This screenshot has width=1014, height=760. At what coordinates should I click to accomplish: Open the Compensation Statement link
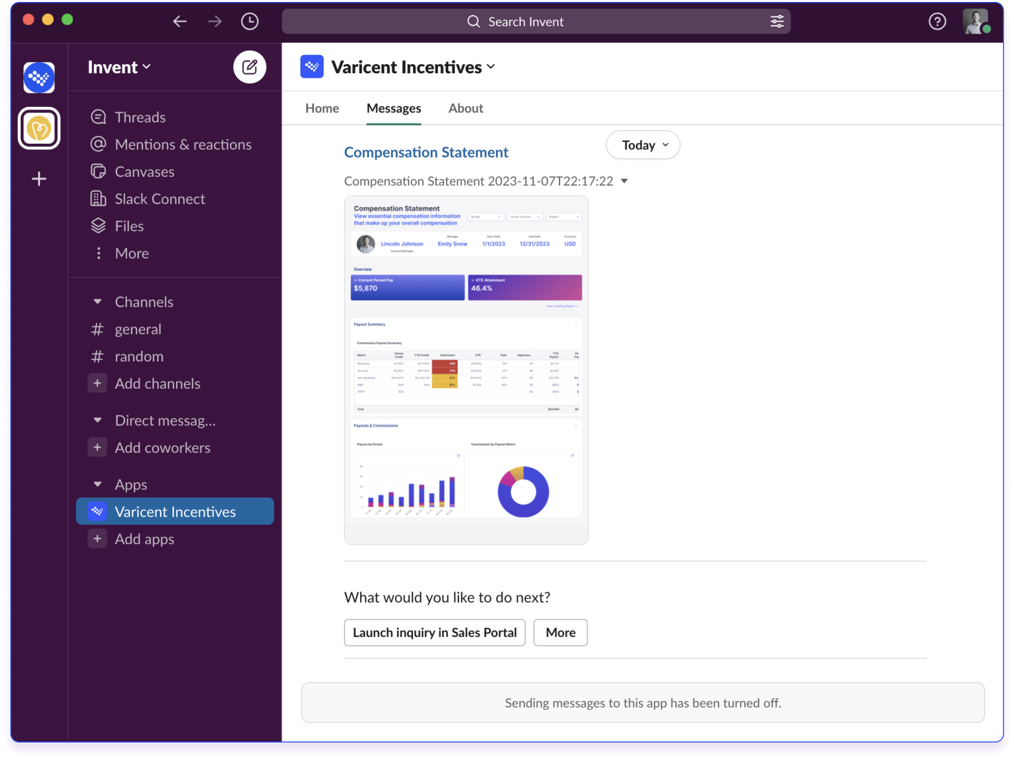coord(426,152)
